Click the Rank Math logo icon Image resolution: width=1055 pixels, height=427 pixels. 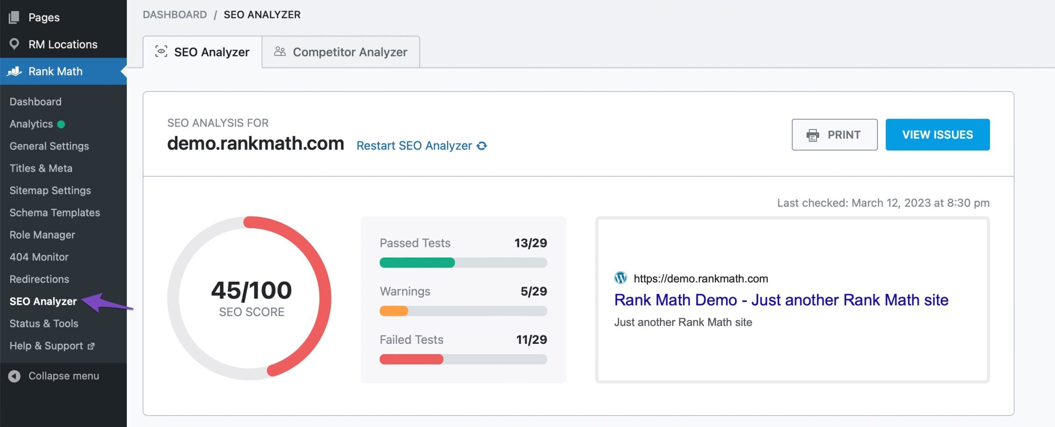pyautogui.click(x=14, y=71)
